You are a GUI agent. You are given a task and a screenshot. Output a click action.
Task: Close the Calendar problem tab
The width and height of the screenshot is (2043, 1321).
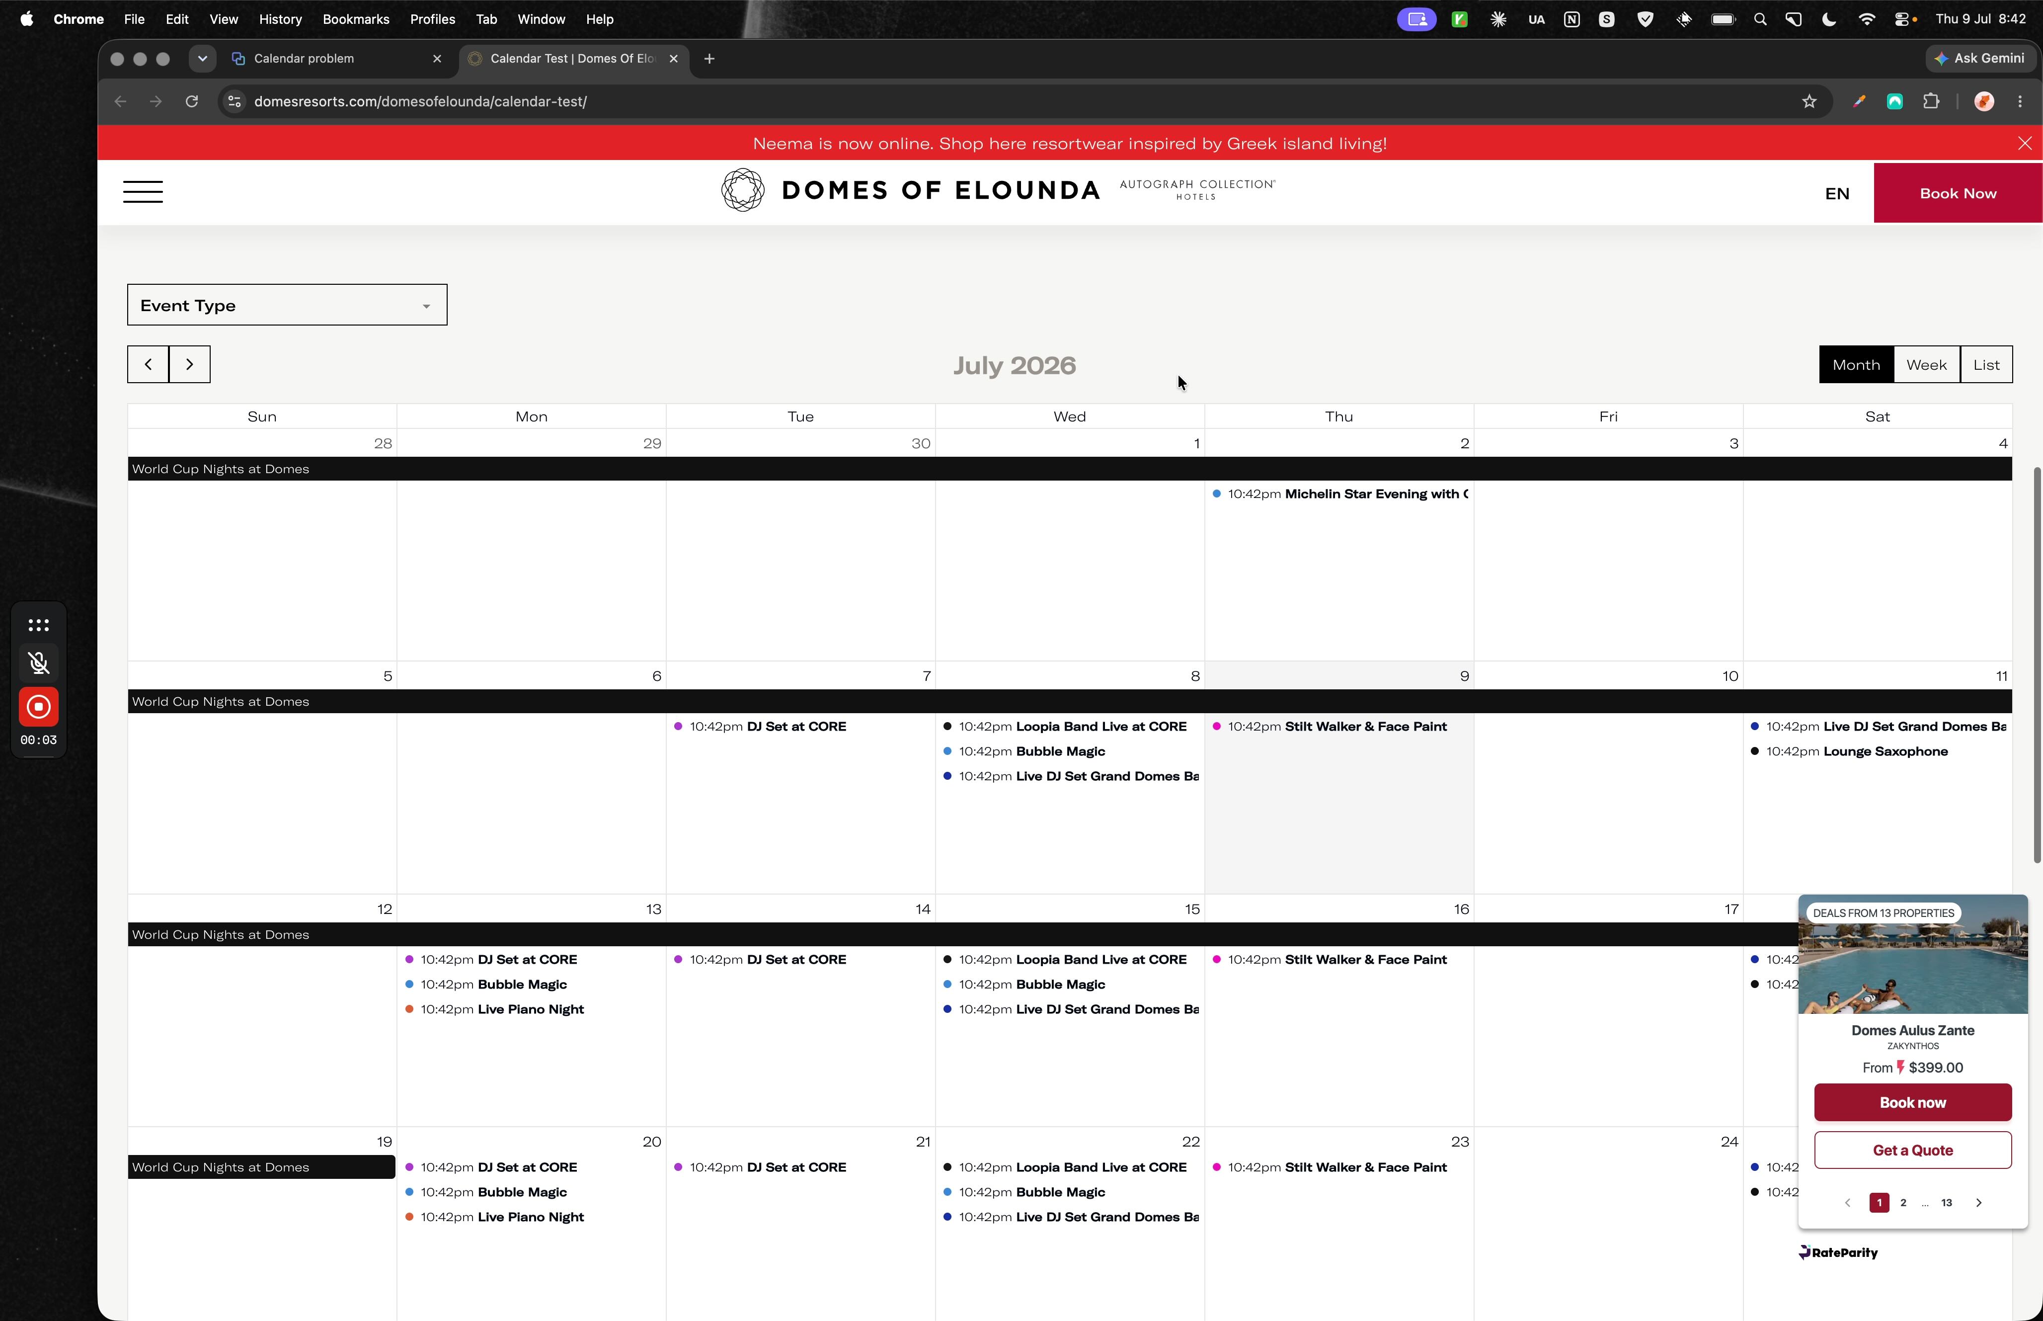pos(437,58)
